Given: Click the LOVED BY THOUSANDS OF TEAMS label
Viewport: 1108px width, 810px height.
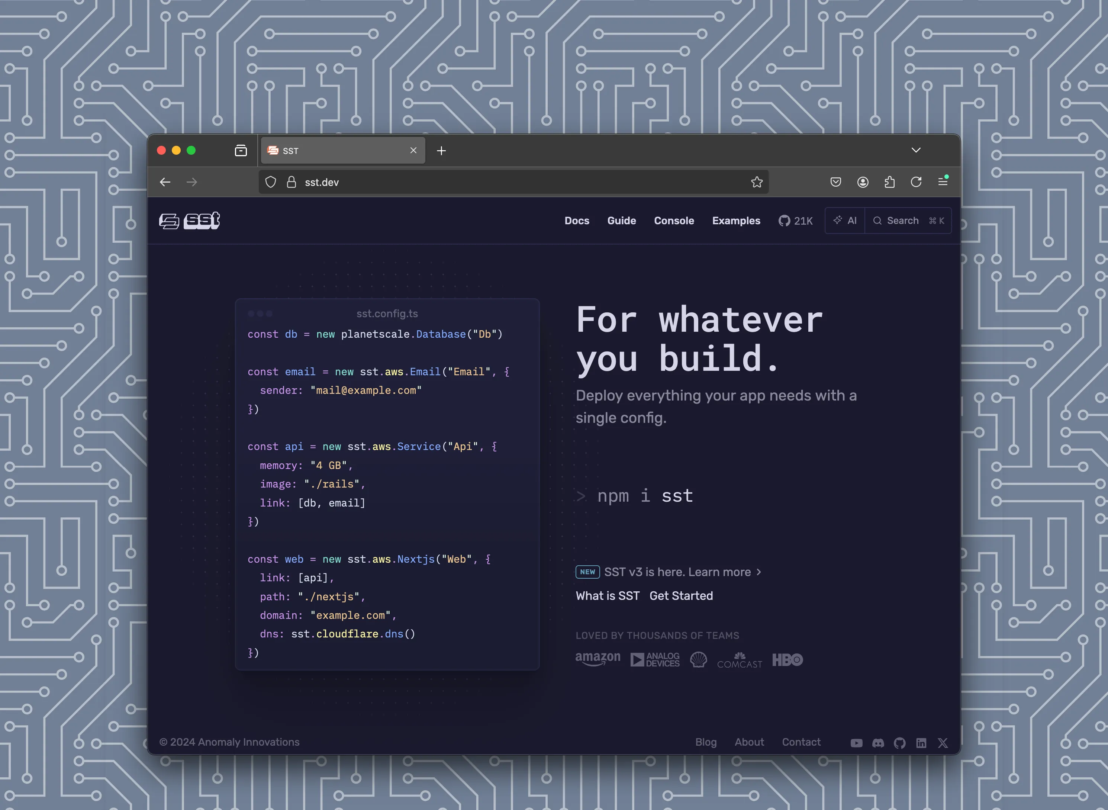Looking at the screenshot, I should point(657,636).
